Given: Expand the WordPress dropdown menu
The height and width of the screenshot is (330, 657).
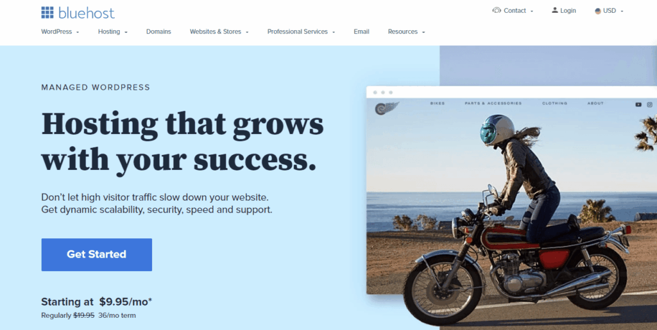Looking at the screenshot, I should [x=60, y=32].
